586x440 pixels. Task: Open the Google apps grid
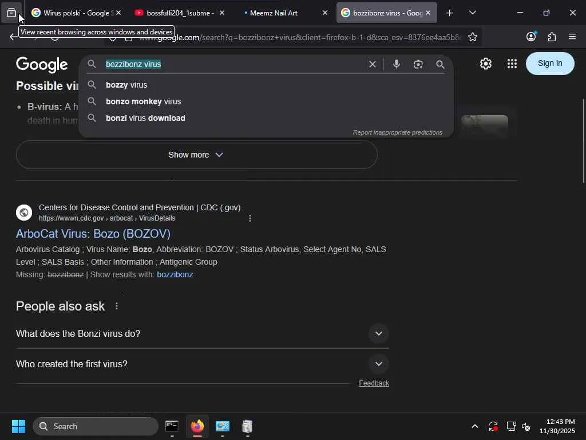(x=512, y=64)
